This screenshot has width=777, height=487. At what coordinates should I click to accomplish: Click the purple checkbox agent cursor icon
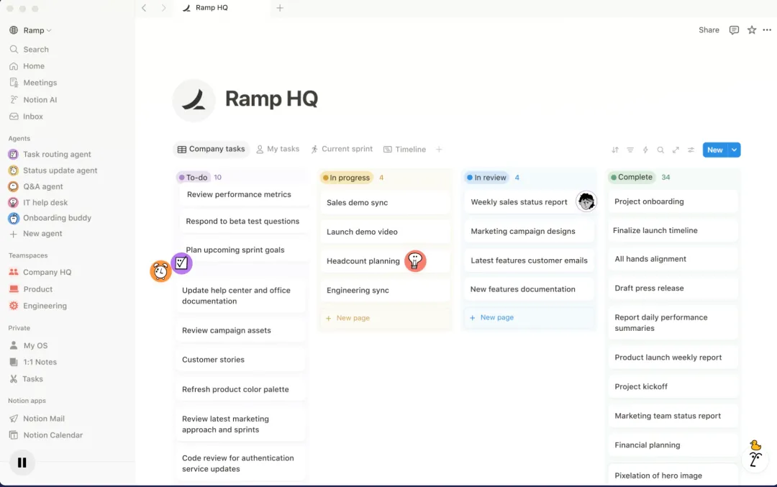tap(181, 263)
